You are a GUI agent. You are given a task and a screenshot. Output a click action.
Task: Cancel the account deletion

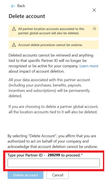click(x=58, y=175)
